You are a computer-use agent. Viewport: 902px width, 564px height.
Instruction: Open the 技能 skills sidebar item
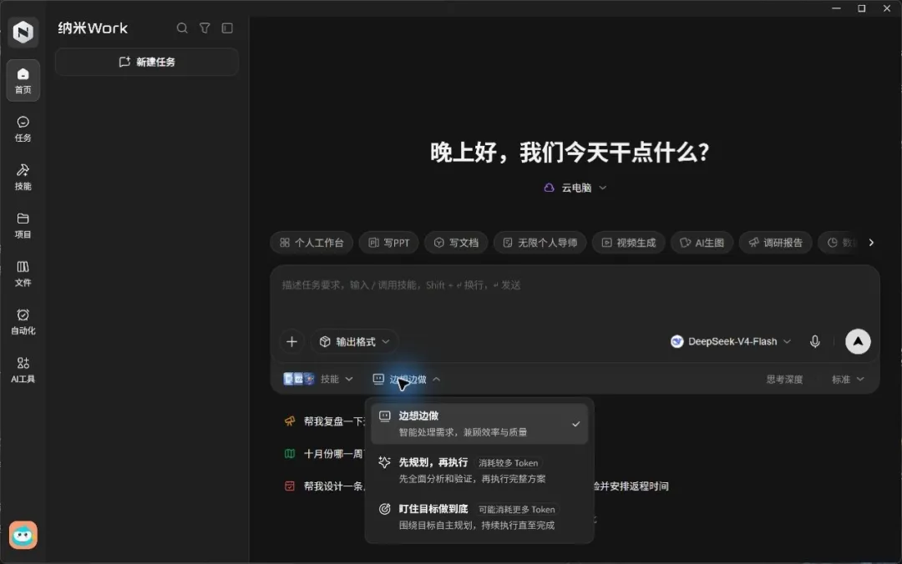(23, 177)
